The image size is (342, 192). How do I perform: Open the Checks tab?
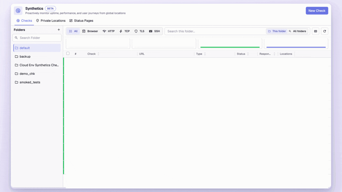[x=24, y=21]
